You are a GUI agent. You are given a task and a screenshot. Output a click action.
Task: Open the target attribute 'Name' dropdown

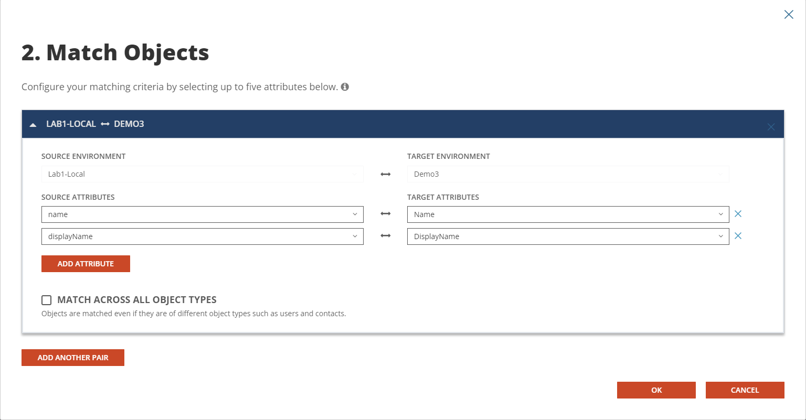pos(568,214)
